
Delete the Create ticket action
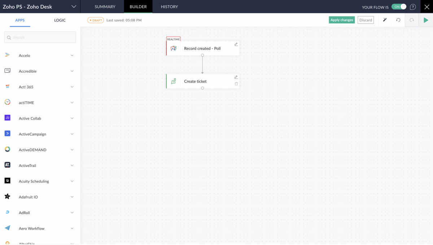tap(236, 84)
